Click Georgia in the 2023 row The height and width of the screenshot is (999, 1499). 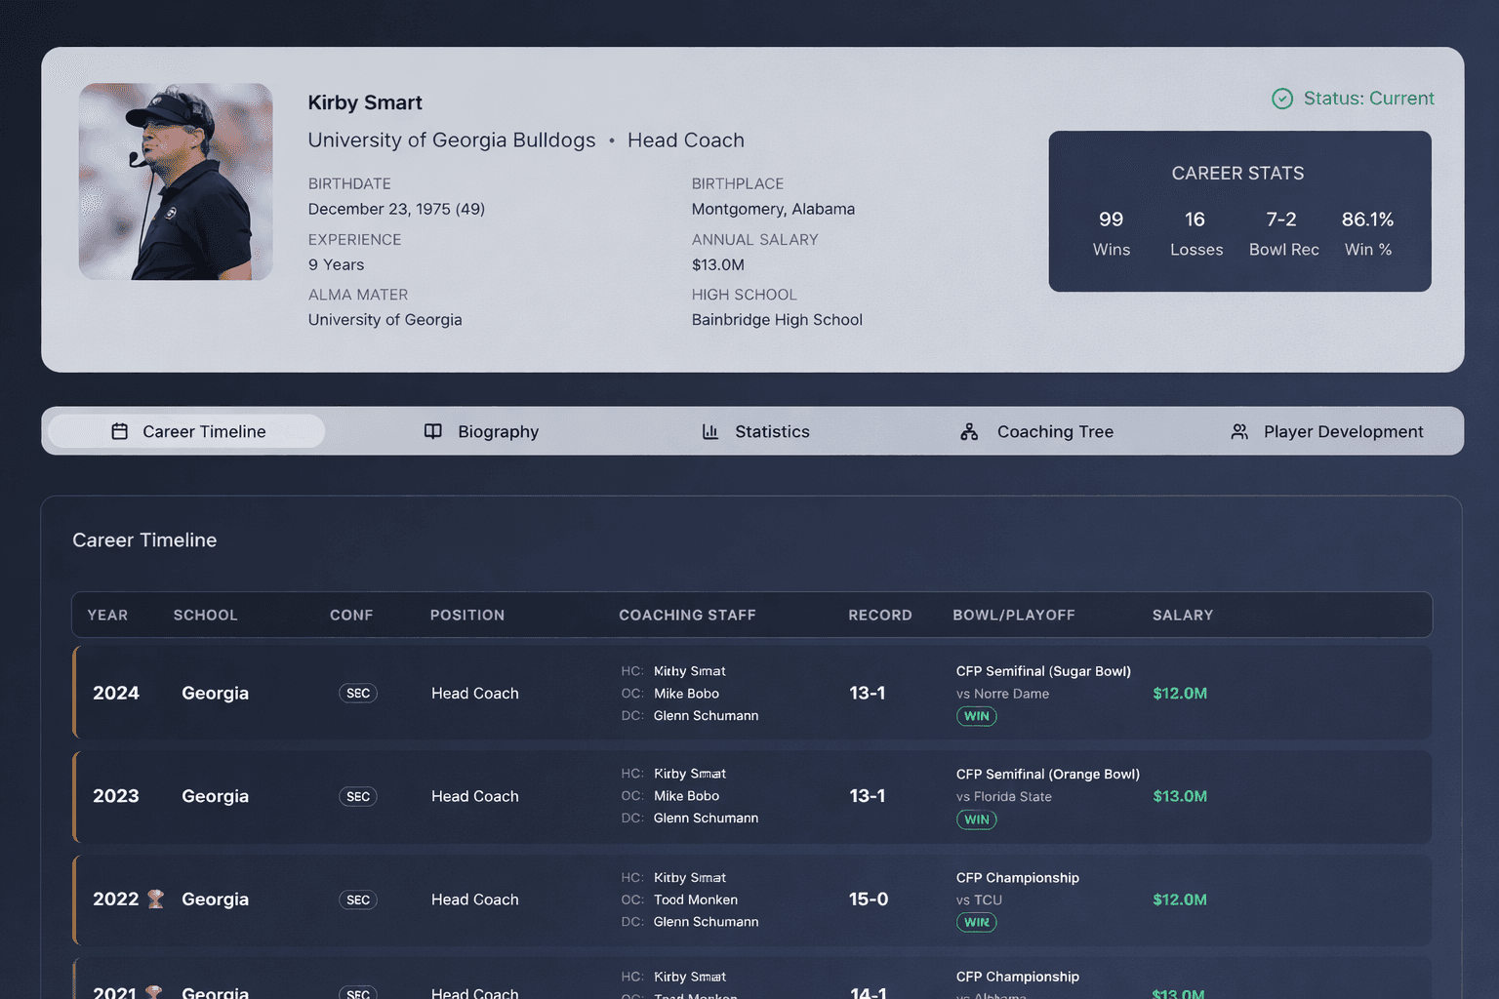[x=215, y=796]
